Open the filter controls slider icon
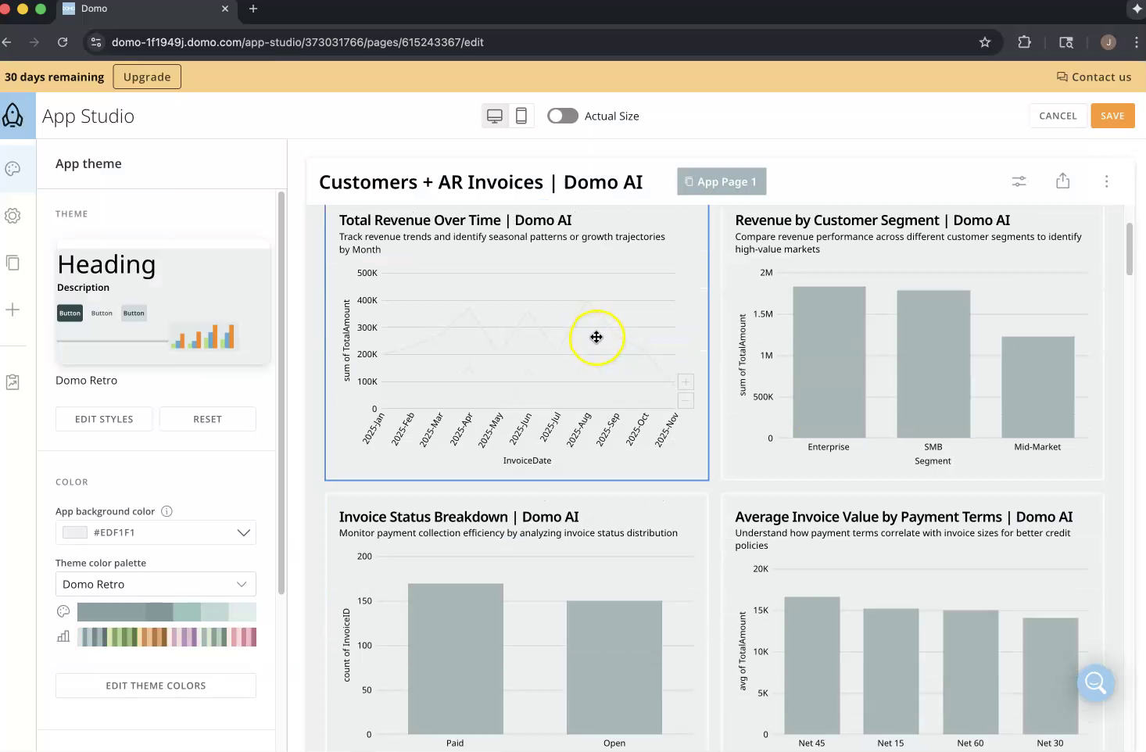This screenshot has width=1146, height=752. [1019, 181]
